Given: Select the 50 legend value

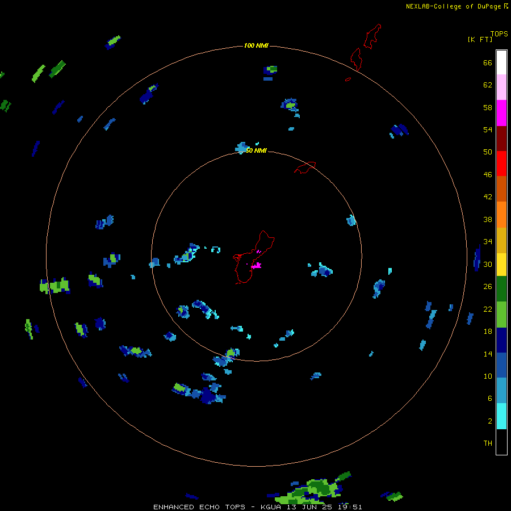Looking at the screenshot, I should point(488,152).
